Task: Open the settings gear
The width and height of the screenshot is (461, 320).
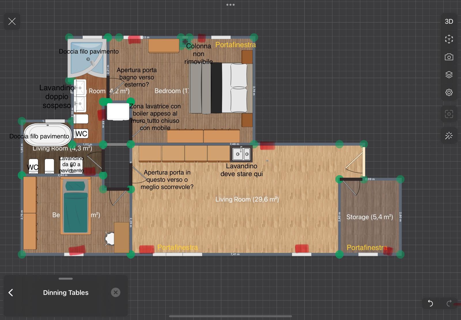Action: [x=449, y=92]
